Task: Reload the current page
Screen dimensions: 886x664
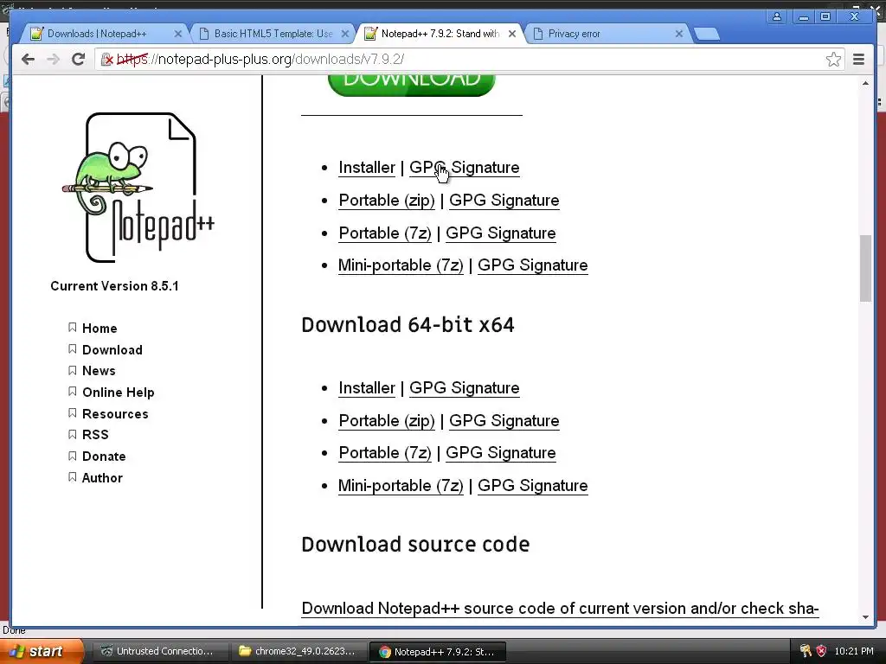Action: [x=78, y=60]
